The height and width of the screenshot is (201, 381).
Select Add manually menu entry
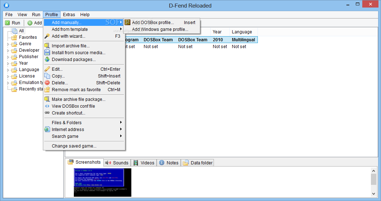pyautogui.click(x=84, y=23)
